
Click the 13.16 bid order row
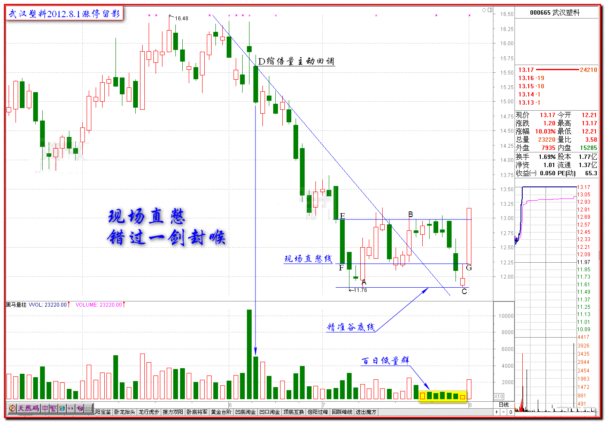point(531,78)
